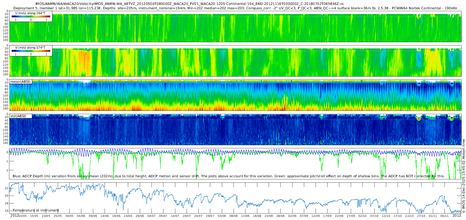Click the NetCDF file path title

pyautogui.click(x=190, y=4)
